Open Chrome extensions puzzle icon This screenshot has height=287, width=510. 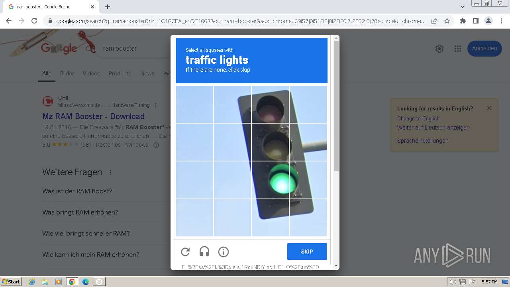point(463,21)
